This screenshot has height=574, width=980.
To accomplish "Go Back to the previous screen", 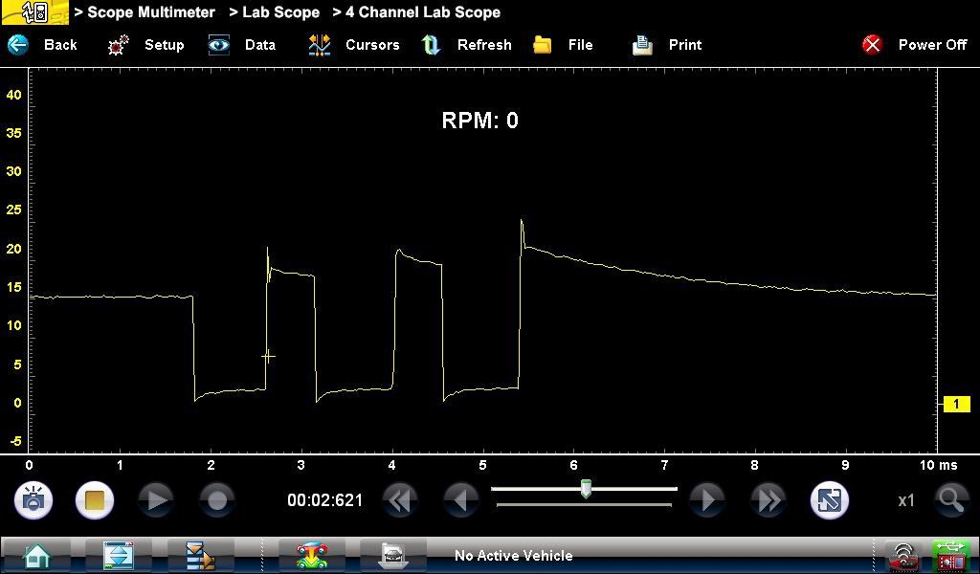I will tap(43, 45).
